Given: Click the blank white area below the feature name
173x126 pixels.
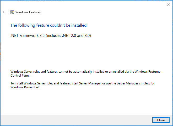Looking at the screenshot, I should point(87,52).
